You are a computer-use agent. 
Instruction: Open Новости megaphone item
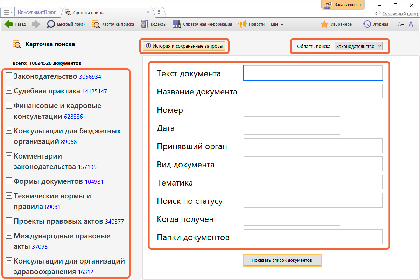point(251,24)
